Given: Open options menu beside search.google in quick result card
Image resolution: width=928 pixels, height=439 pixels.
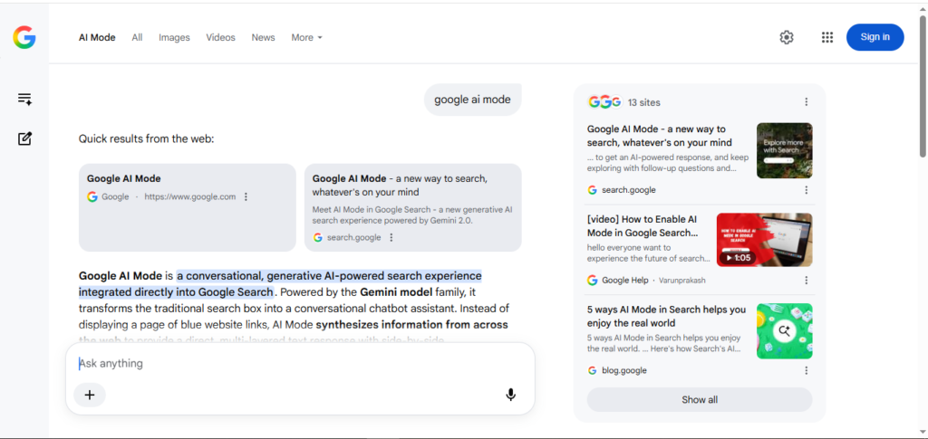Looking at the screenshot, I should click(391, 237).
